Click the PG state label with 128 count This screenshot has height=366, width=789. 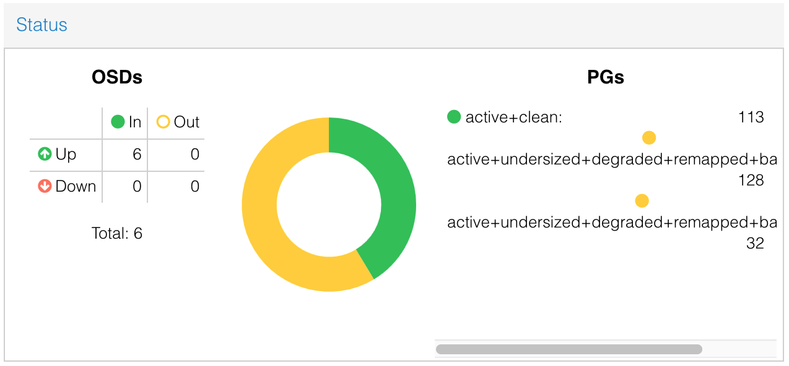coord(612,160)
